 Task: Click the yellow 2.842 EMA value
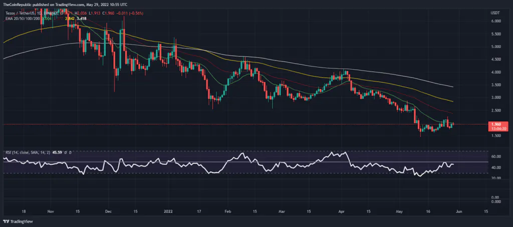pos(70,18)
